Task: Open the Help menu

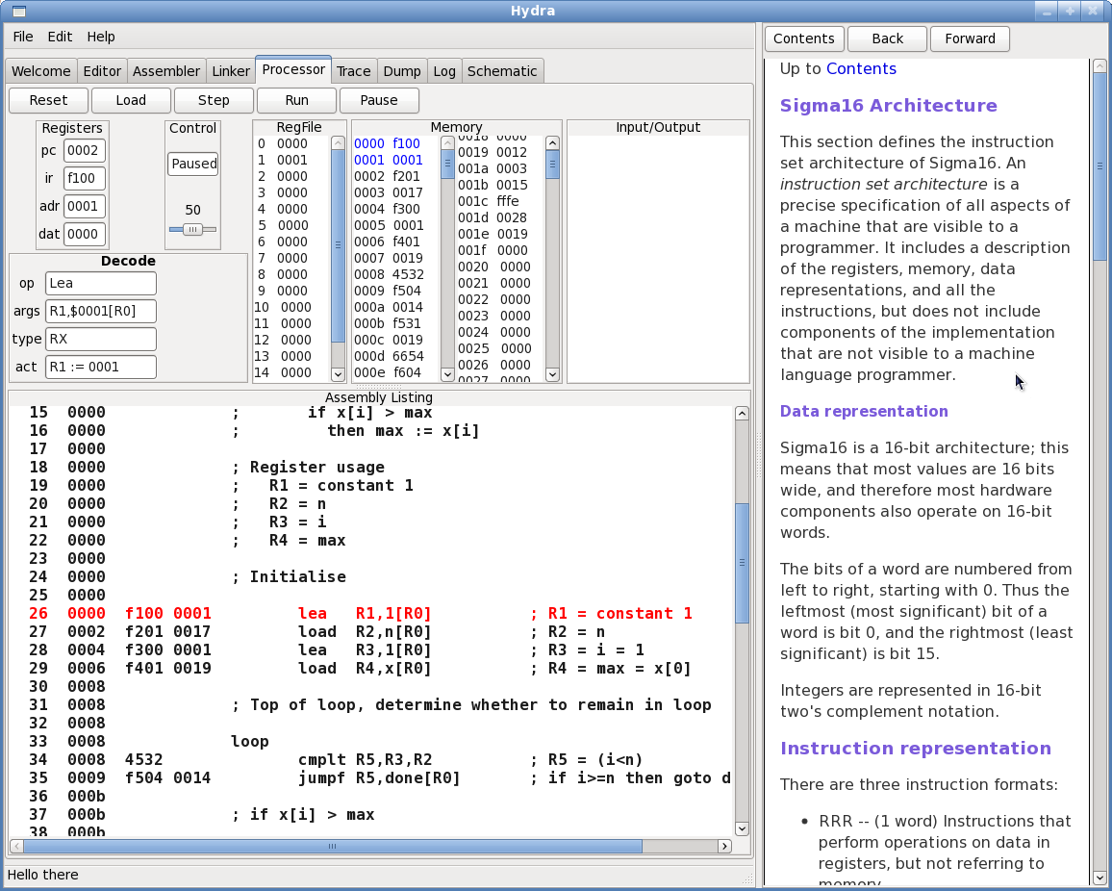Action: click(x=101, y=37)
